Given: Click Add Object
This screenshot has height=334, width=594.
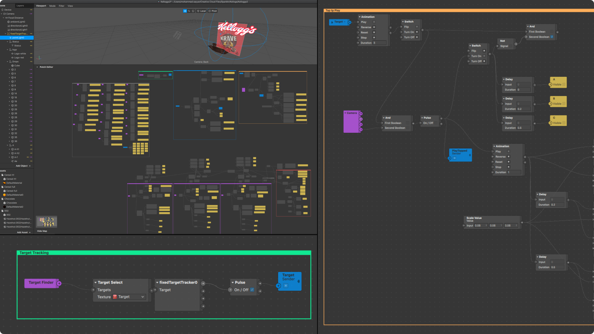Looking at the screenshot, I should point(23,166).
